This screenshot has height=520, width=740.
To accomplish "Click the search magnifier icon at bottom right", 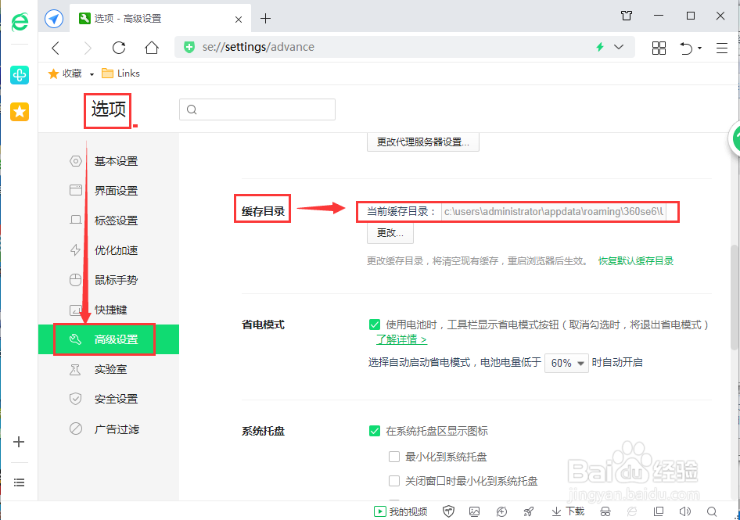I will pos(713,511).
